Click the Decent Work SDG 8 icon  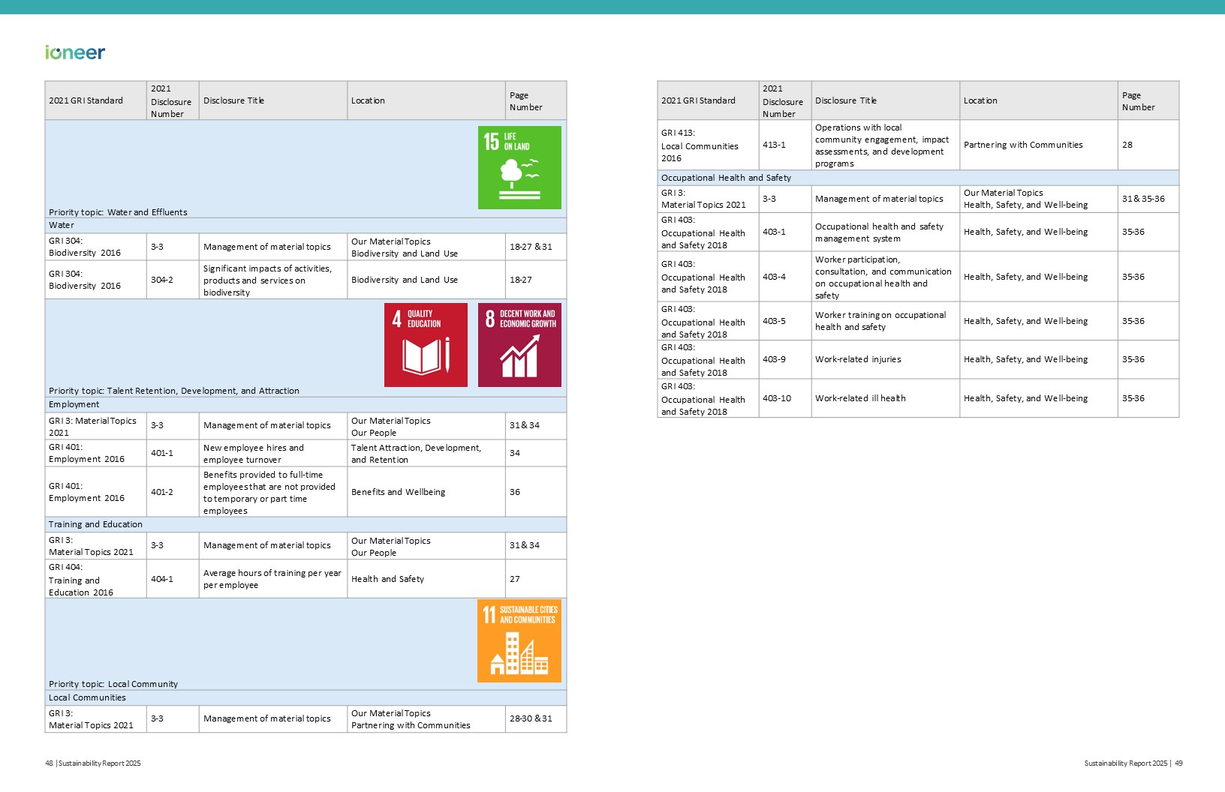coord(519,345)
